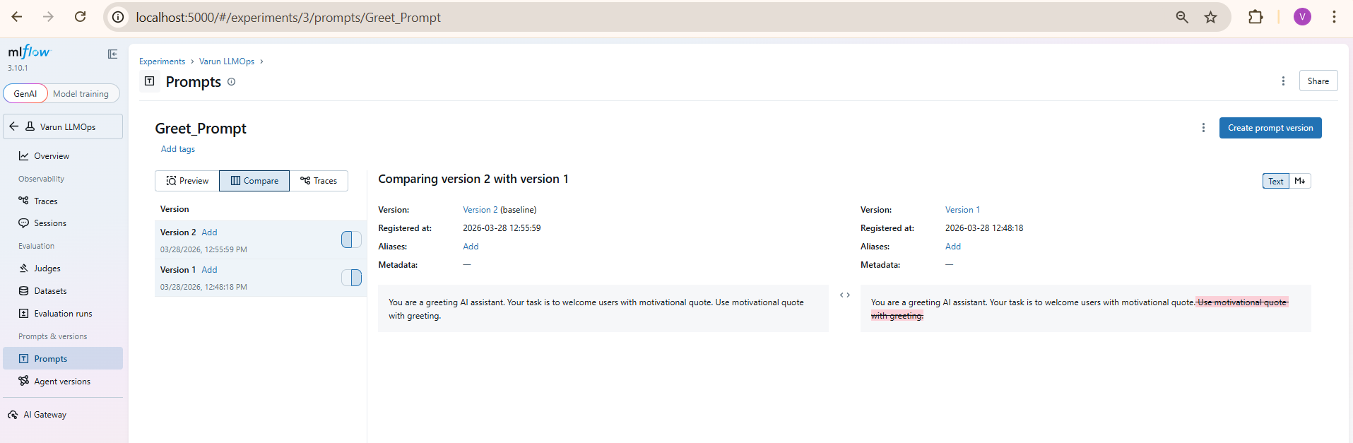Image resolution: width=1353 pixels, height=443 pixels.
Task: Open Evaluation runs in sidebar
Action: (x=63, y=314)
